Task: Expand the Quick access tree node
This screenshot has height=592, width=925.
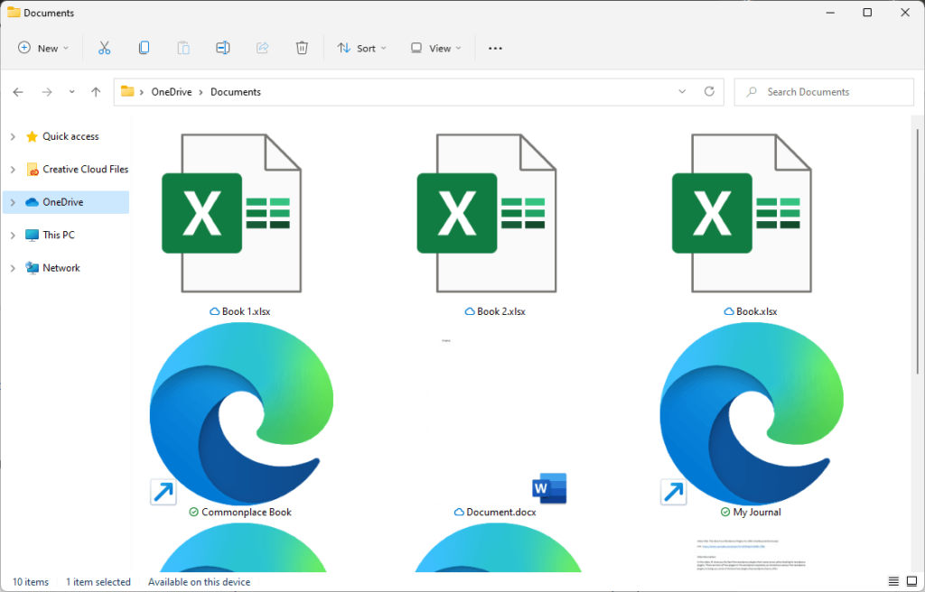Action: (13, 137)
